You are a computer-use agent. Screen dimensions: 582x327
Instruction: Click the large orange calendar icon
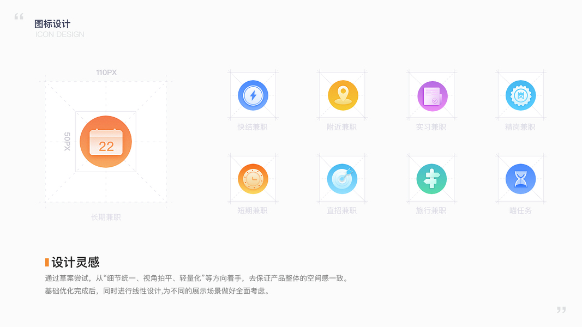(x=106, y=142)
